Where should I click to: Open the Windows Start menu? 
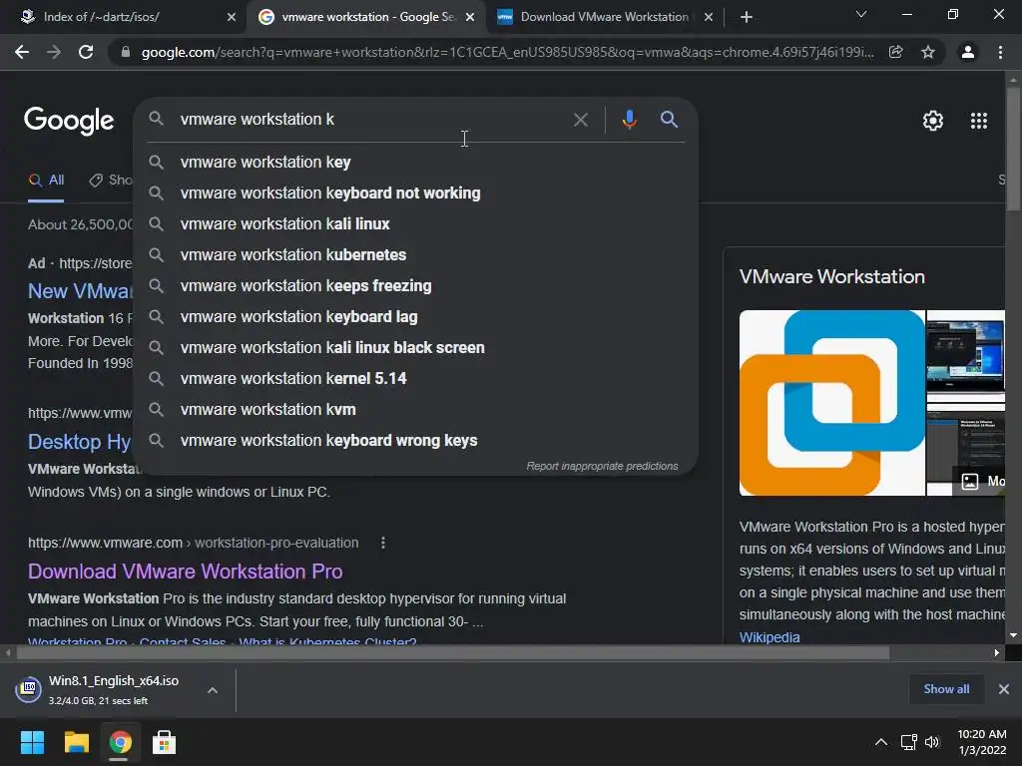tap(32, 742)
